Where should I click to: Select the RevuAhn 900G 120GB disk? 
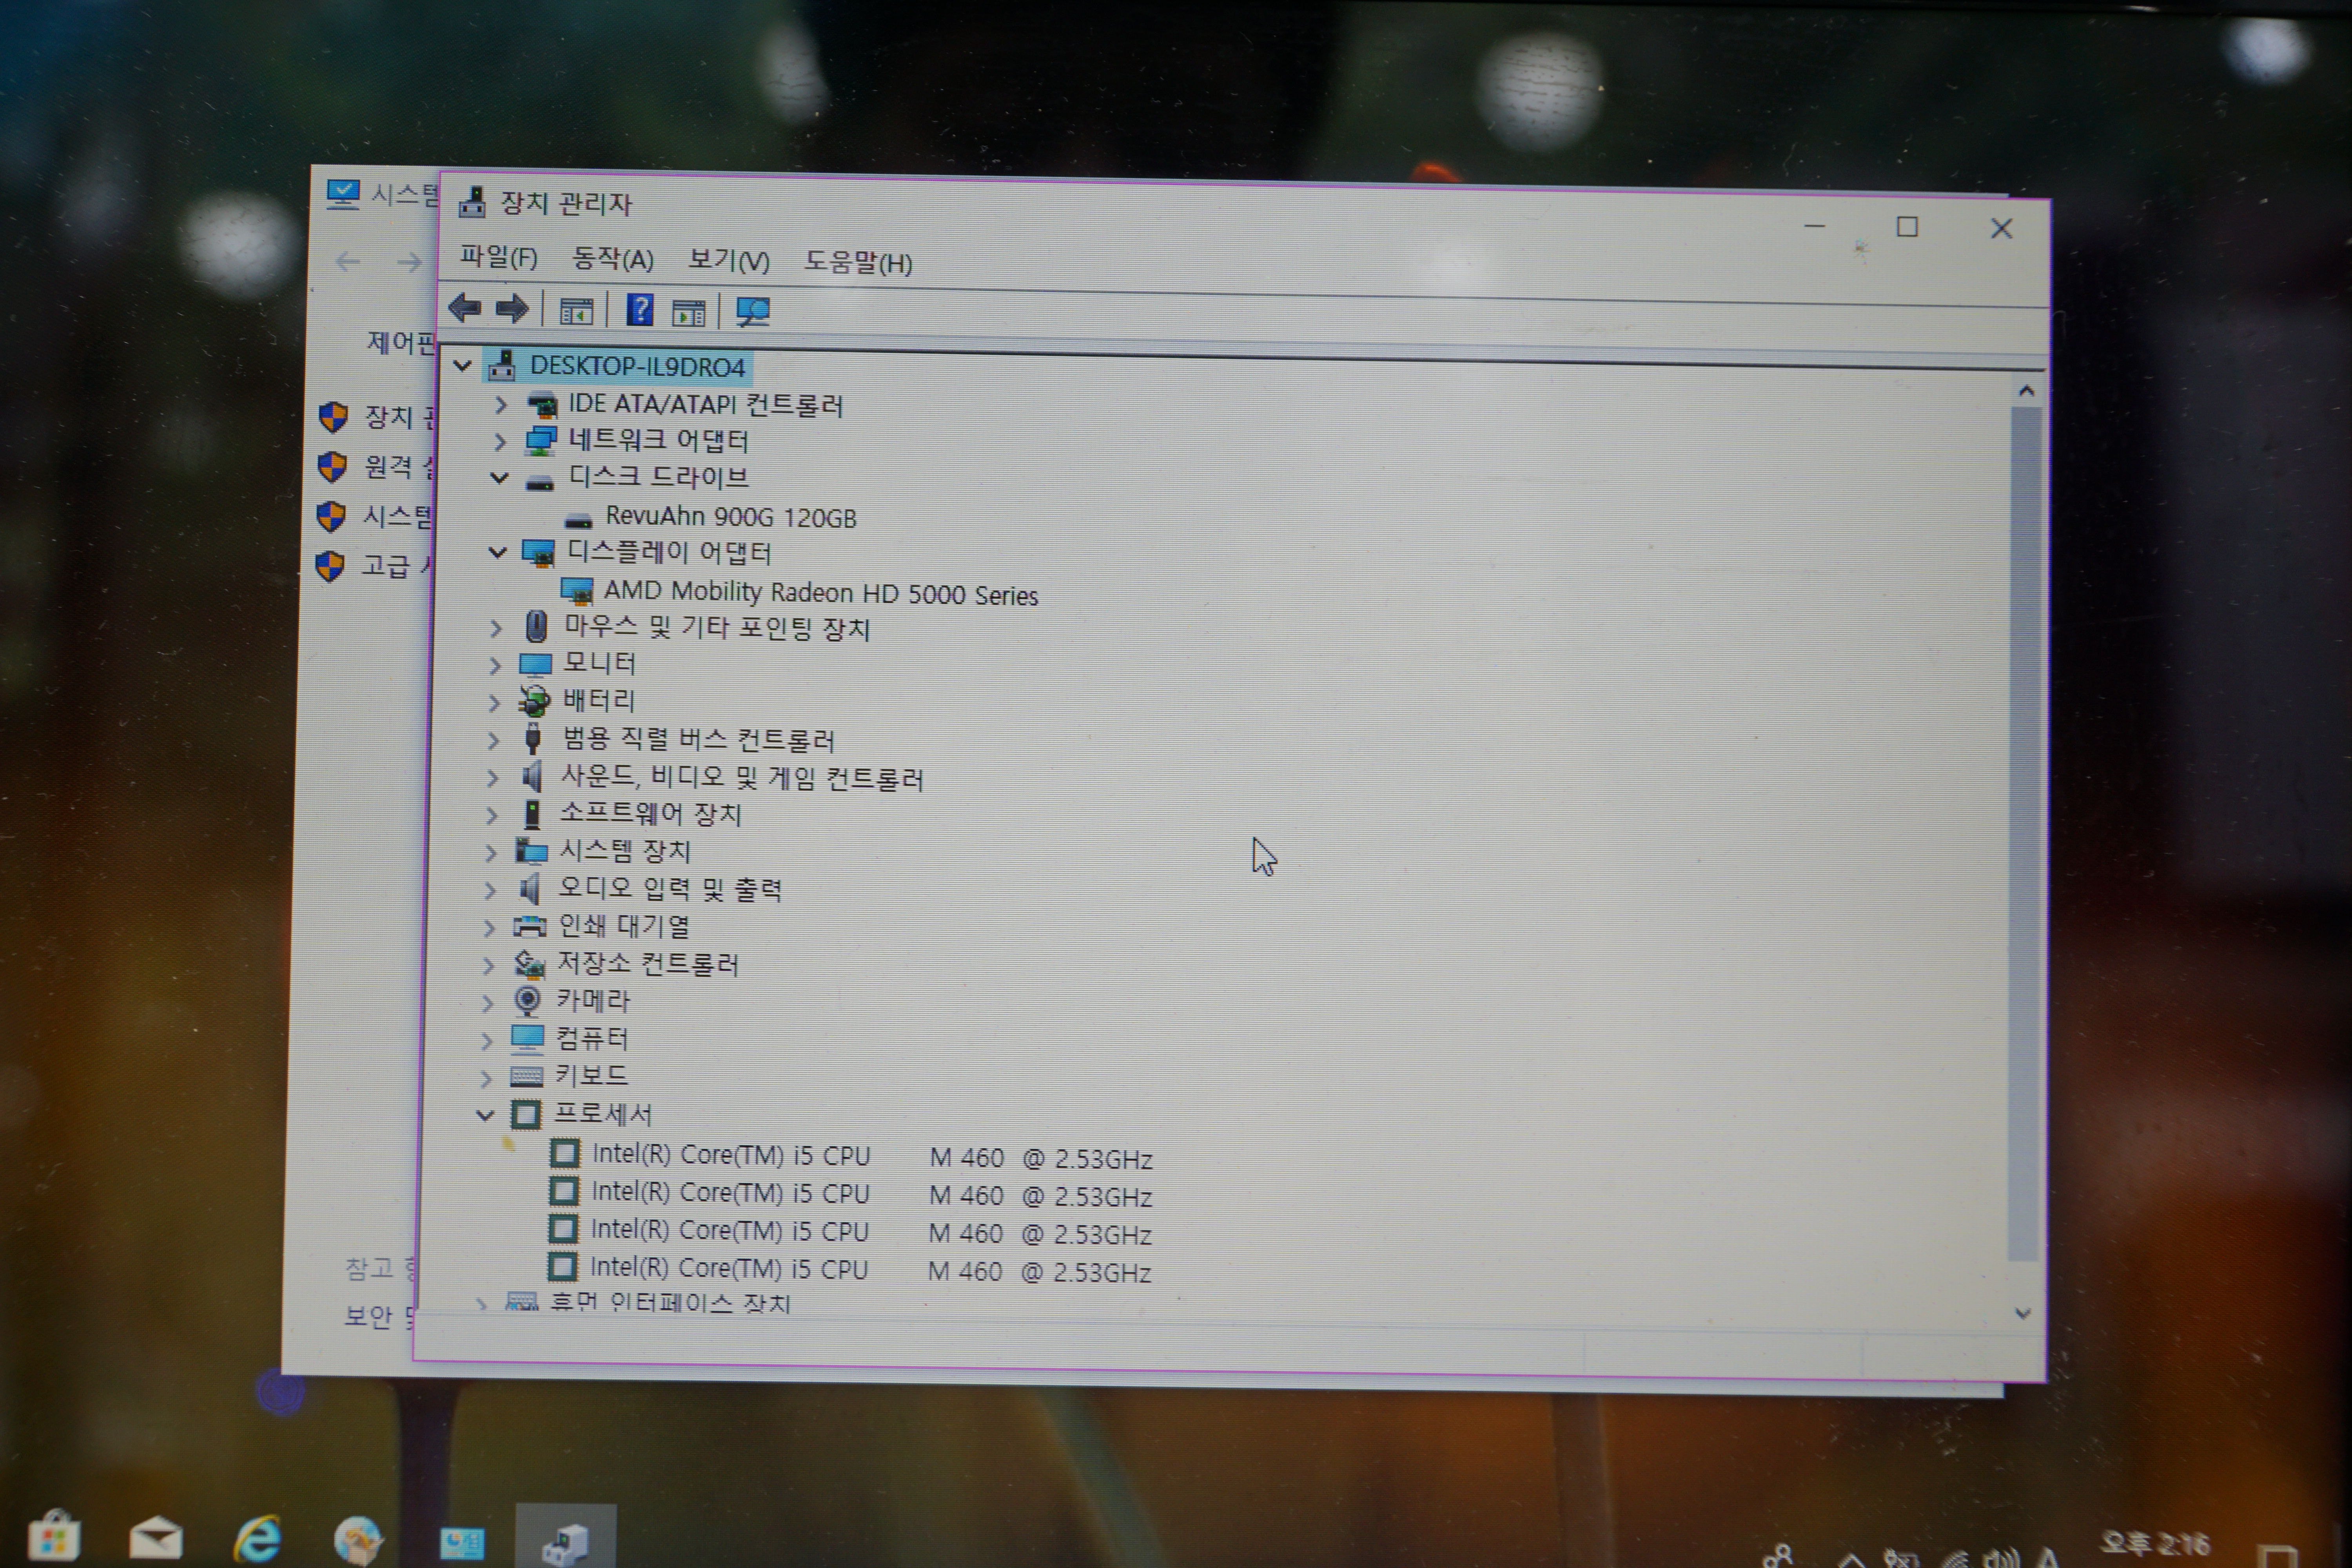pyautogui.click(x=730, y=517)
